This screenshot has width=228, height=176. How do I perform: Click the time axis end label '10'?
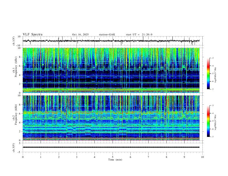click(x=202, y=157)
